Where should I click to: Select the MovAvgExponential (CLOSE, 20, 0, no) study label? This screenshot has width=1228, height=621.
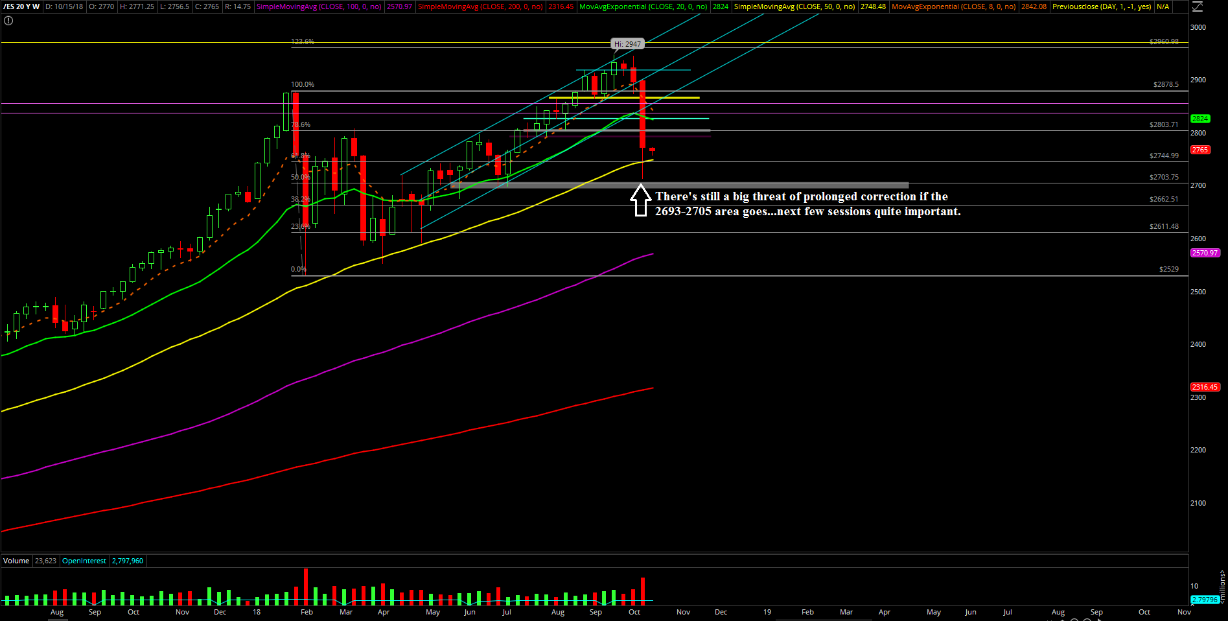[x=643, y=6]
